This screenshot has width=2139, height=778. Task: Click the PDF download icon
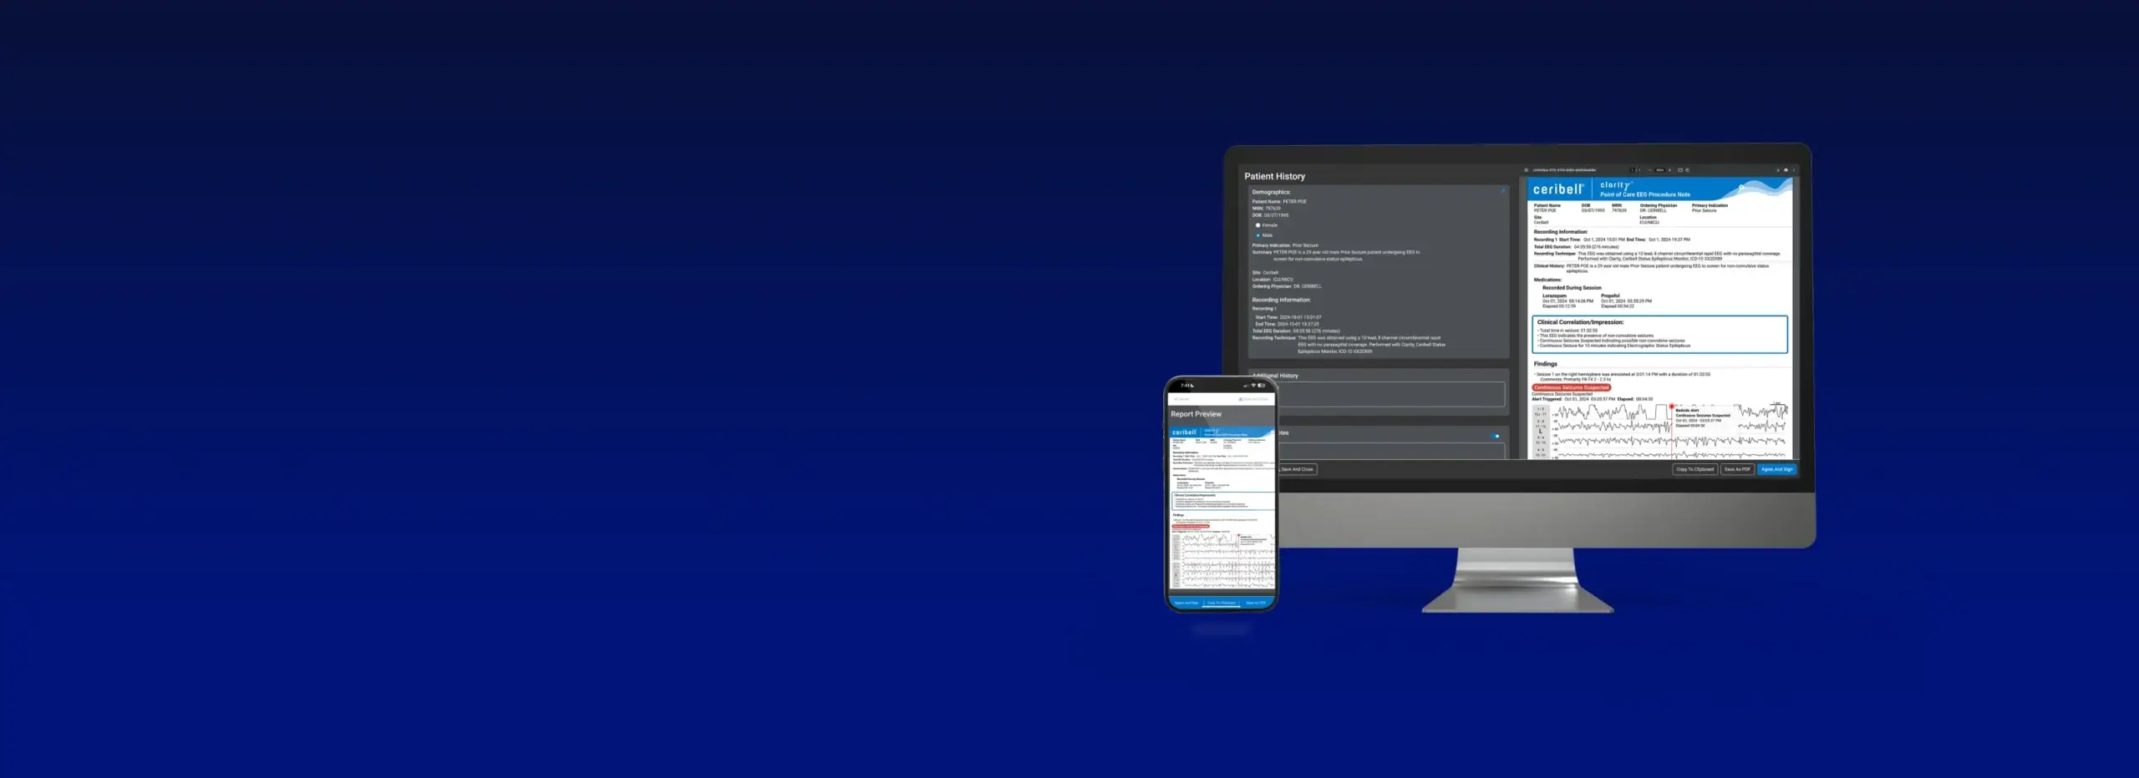(1778, 170)
